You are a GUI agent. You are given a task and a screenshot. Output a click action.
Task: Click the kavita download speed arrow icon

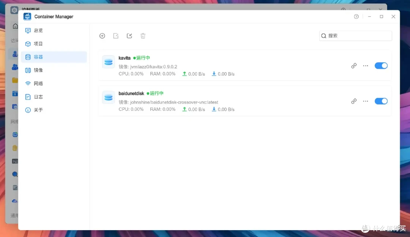(x=214, y=74)
